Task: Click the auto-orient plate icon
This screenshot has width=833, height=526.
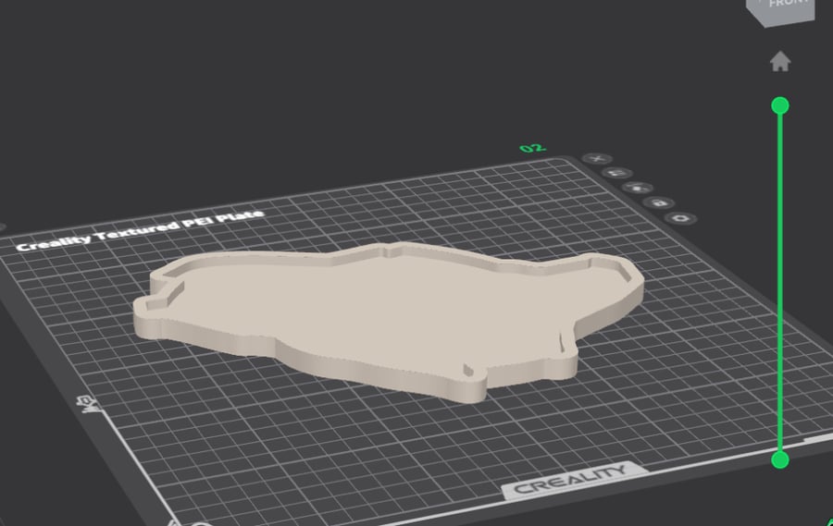Action: point(616,173)
